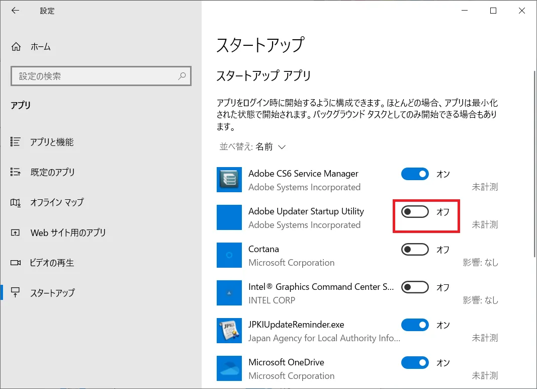Enable Adobe Updater Startup Utility toggle
537x389 pixels.
tap(415, 212)
